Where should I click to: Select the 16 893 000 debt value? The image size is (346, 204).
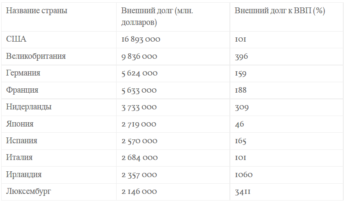[141, 39]
